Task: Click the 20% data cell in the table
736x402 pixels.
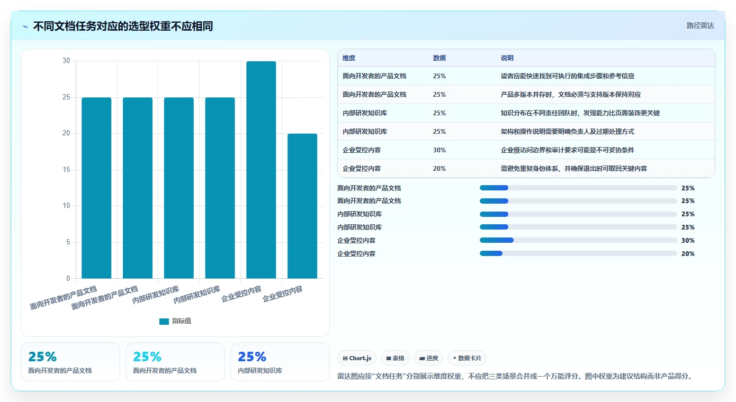Action: pos(439,168)
